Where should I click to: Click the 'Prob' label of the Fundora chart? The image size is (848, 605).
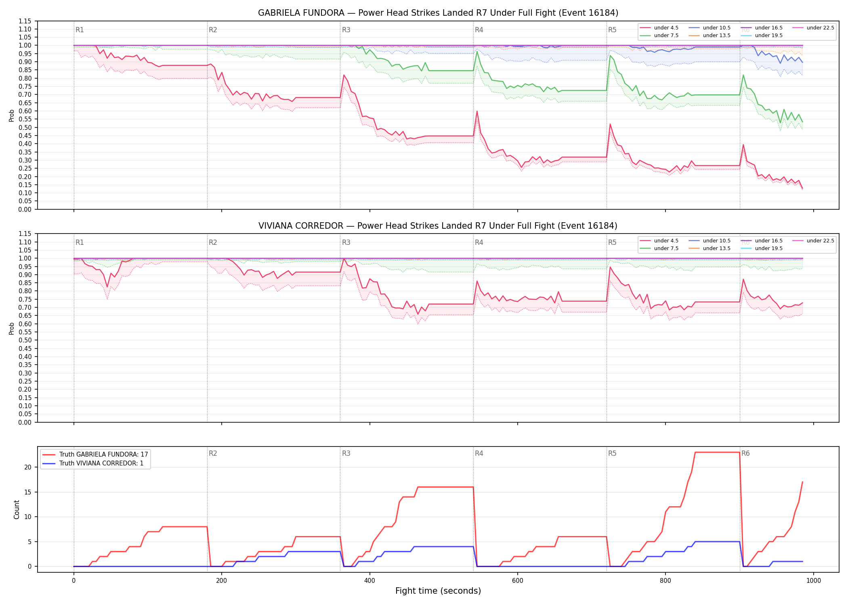pos(12,116)
